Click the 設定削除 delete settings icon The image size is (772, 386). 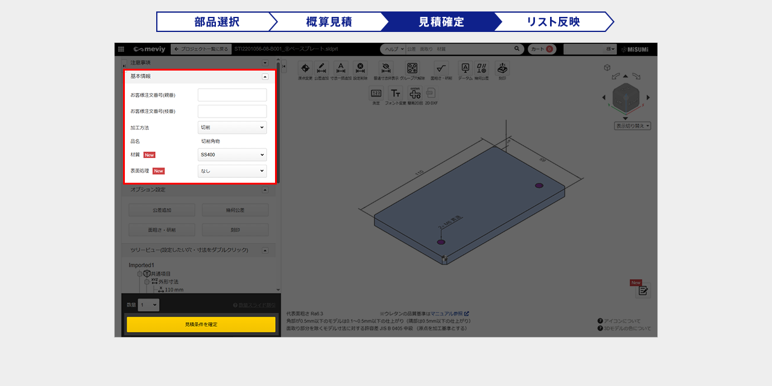tap(360, 69)
